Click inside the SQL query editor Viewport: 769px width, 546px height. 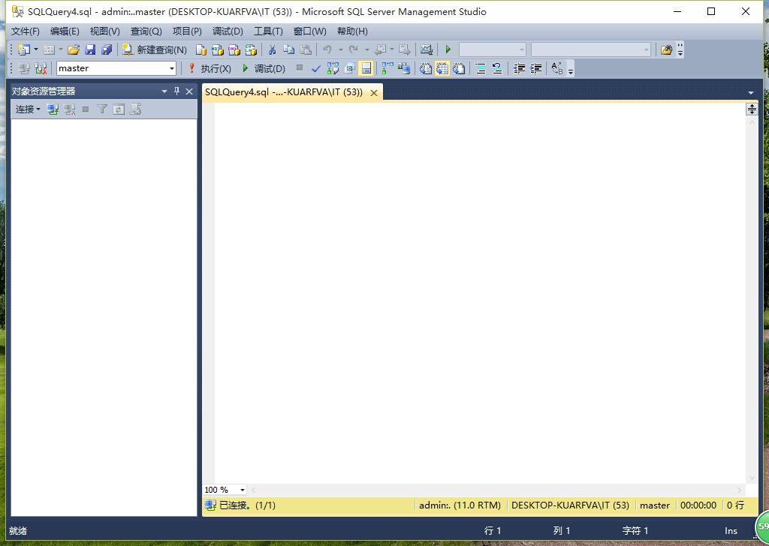(x=480, y=292)
